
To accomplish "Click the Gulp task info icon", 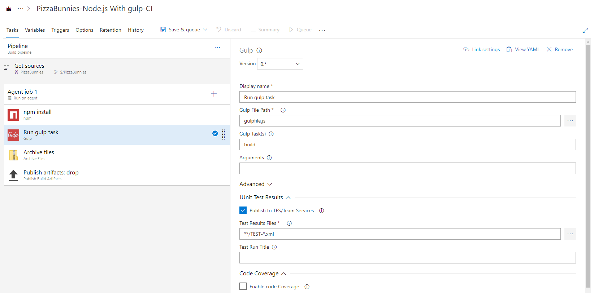I will 259,50.
